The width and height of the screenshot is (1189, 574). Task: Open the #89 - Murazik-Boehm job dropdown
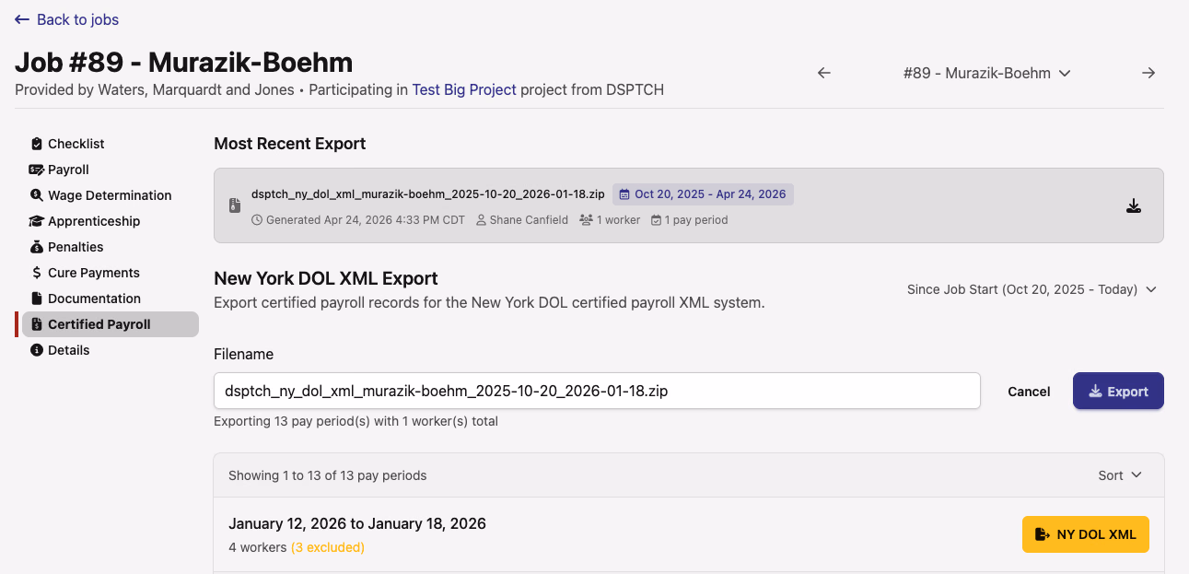point(986,73)
